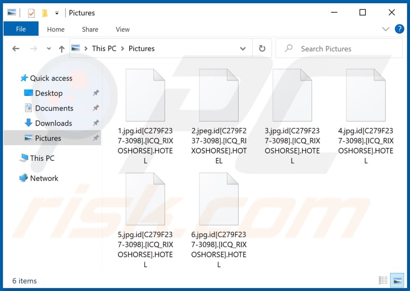Viewport: 410px width, 291px height.
Task: Open the File menu
Action: 21,29
